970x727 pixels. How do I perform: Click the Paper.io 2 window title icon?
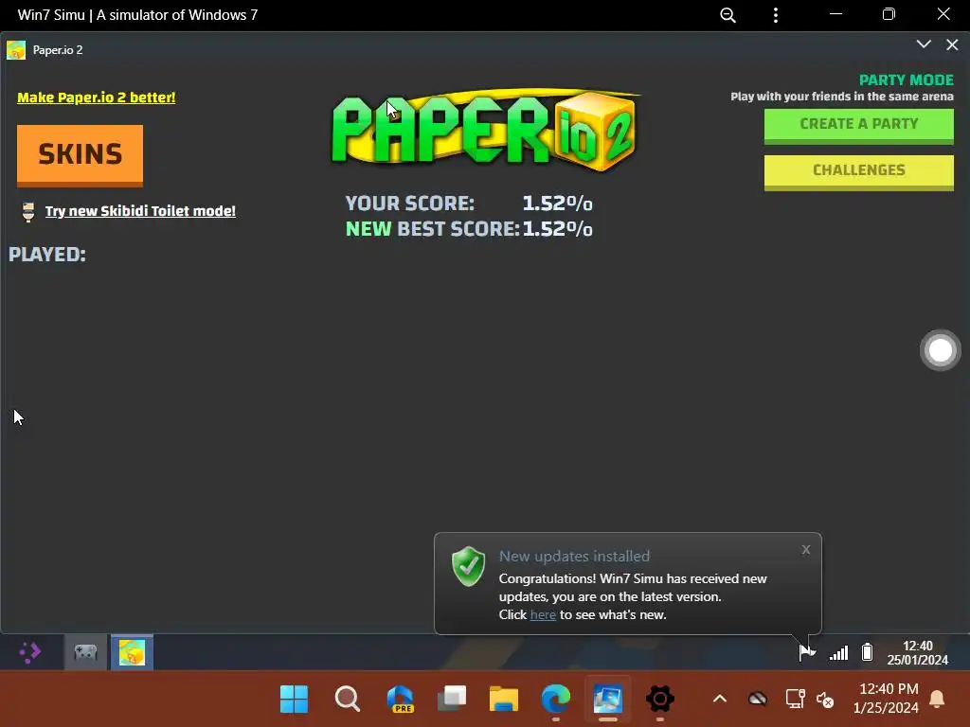pyautogui.click(x=16, y=50)
